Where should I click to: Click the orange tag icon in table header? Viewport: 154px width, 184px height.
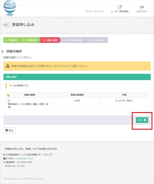click(8, 95)
